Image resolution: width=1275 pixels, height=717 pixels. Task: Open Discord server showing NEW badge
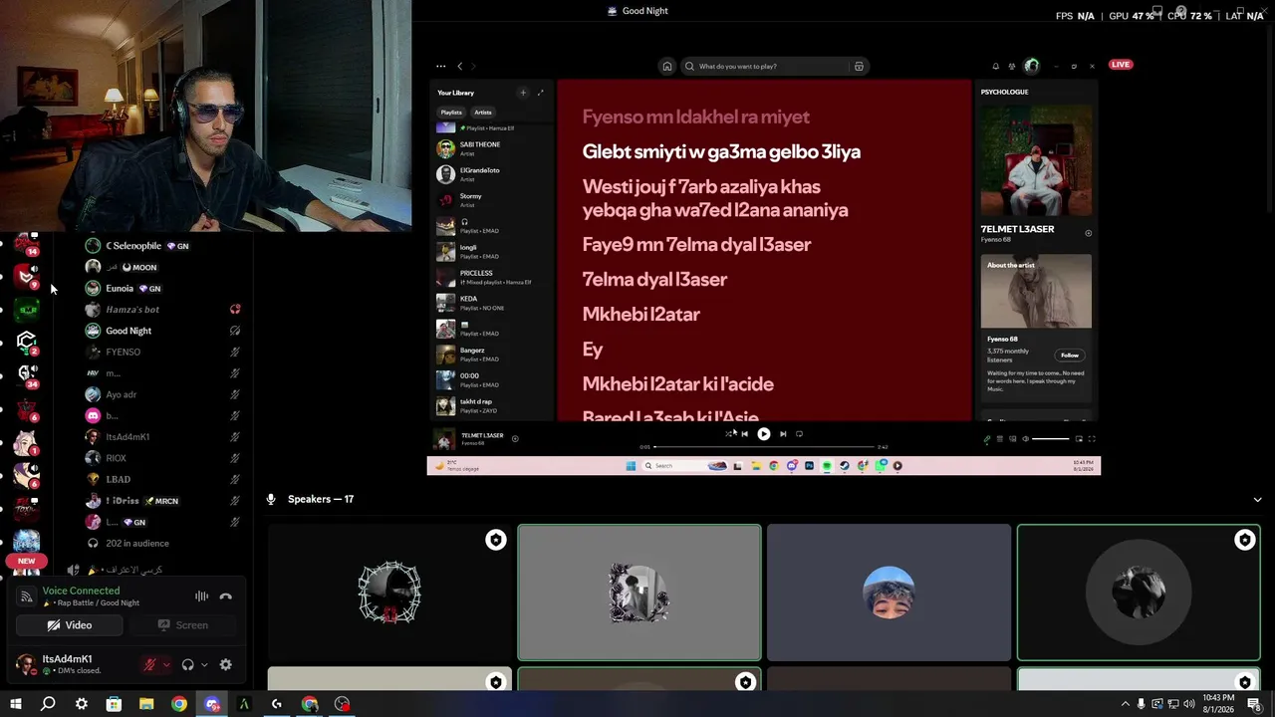pos(27,561)
